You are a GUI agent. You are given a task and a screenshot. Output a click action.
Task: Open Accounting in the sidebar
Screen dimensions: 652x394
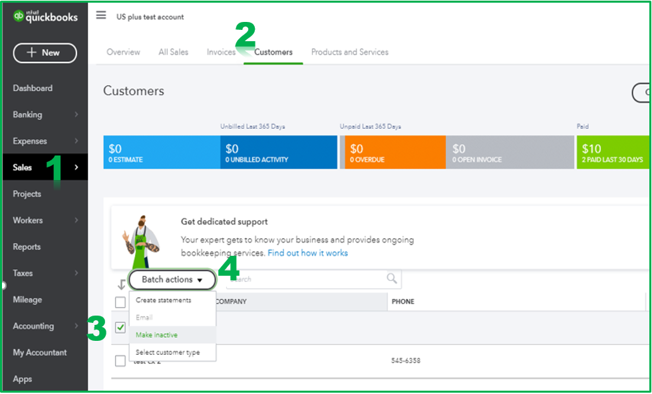(33, 326)
